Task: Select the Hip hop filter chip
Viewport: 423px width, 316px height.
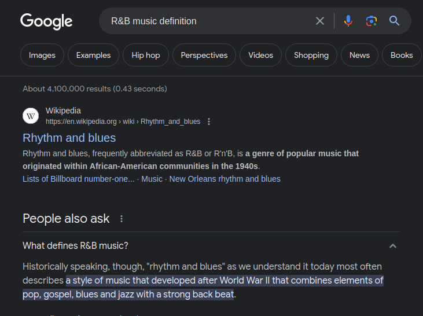Action: click(x=146, y=55)
